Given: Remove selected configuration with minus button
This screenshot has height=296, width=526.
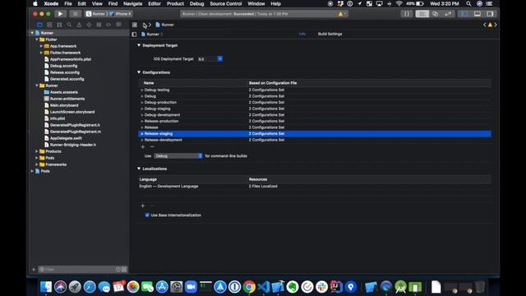Looking at the screenshot, I should (152, 147).
